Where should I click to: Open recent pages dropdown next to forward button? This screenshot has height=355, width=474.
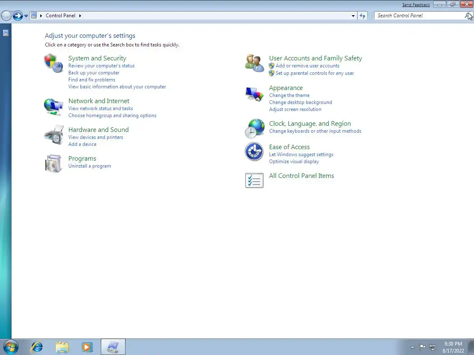[x=26, y=16]
